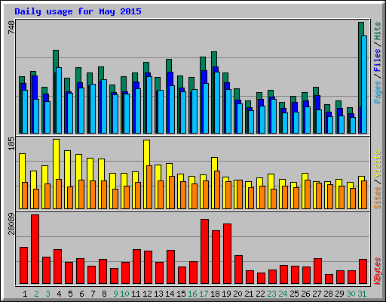Click day label 26 on x-axis
The height and width of the screenshot is (302, 386).
pyautogui.click(x=305, y=294)
